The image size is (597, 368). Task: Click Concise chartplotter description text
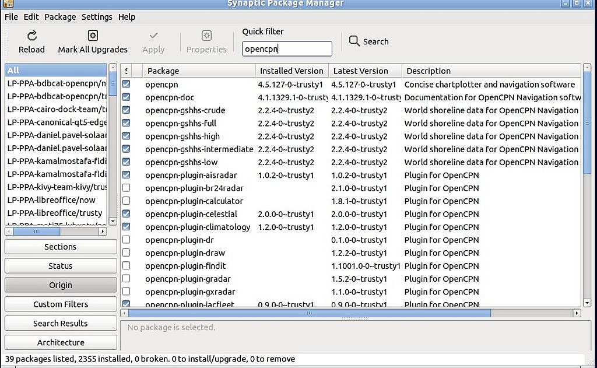pyautogui.click(x=490, y=85)
